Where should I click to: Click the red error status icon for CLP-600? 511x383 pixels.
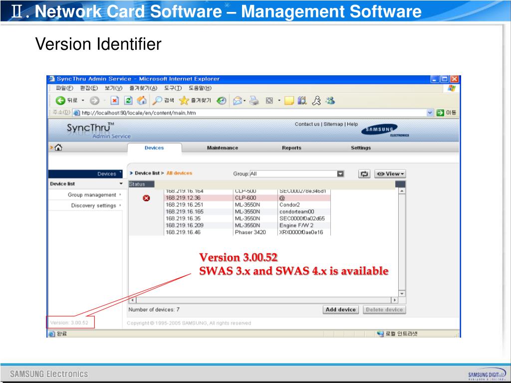(x=146, y=198)
